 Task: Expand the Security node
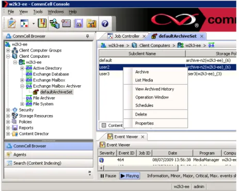(8, 110)
